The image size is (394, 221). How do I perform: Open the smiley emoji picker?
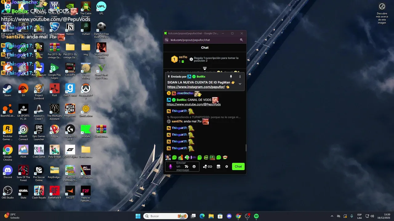194,166
